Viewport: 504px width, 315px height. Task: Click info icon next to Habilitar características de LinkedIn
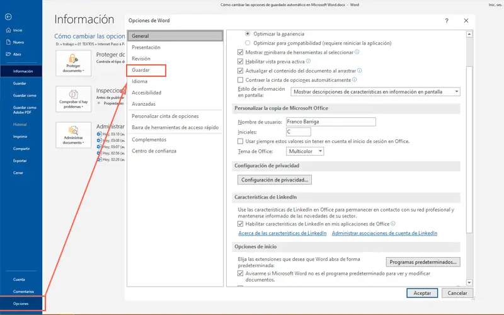tap(392, 224)
